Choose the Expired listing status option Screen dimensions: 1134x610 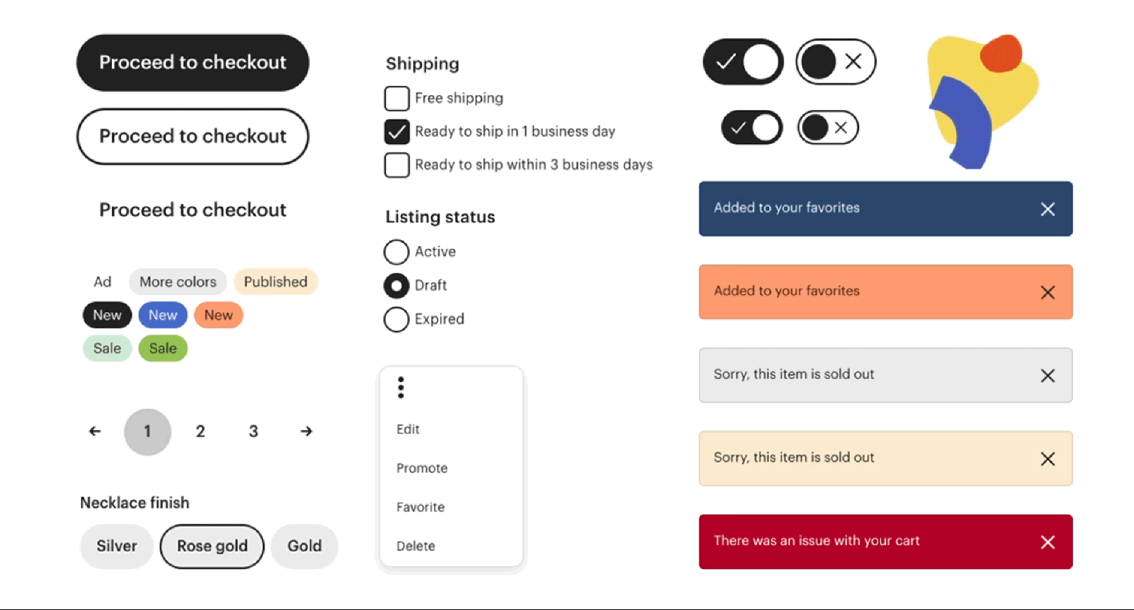397,319
